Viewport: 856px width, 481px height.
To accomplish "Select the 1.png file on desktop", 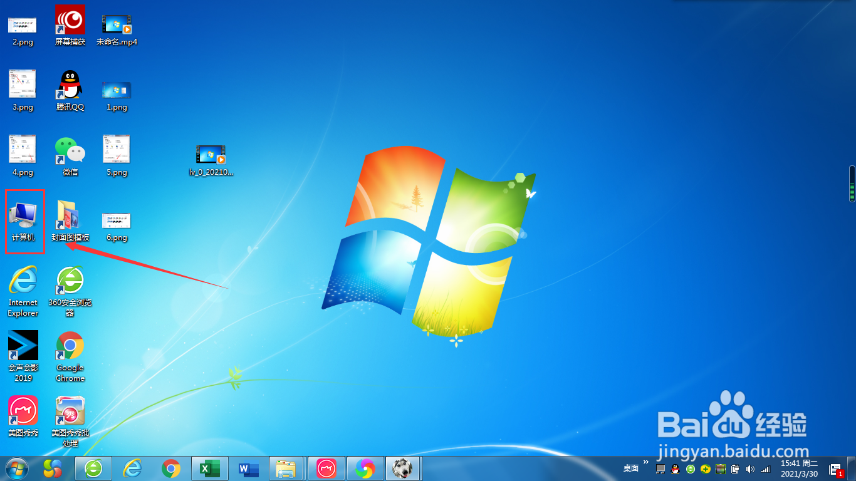I will click(x=117, y=95).
